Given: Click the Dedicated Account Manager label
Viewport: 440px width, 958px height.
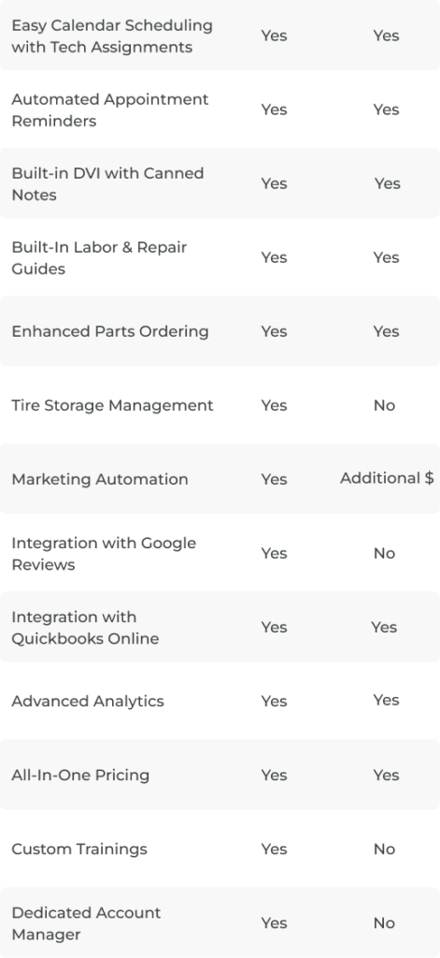Looking at the screenshot, I should tap(86, 923).
